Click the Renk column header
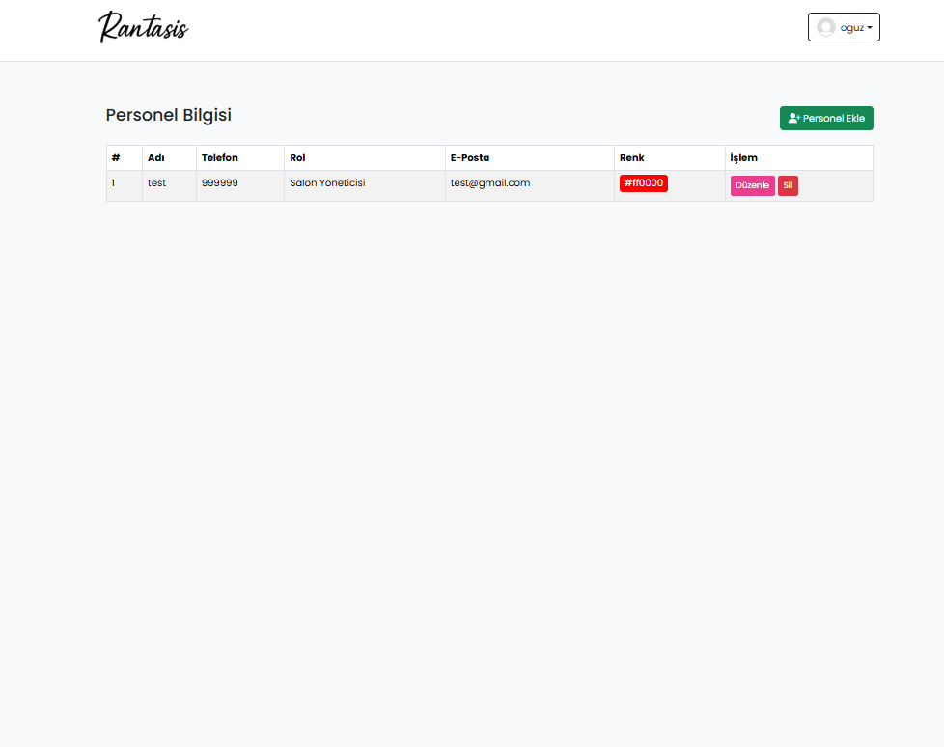The height and width of the screenshot is (747, 944). [x=631, y=157]
